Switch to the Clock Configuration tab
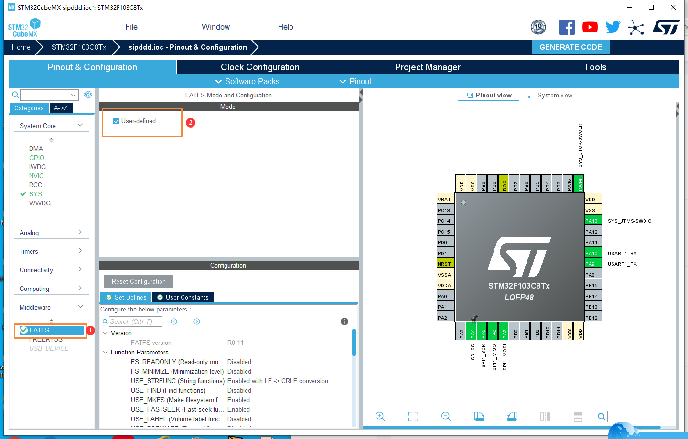688x439 pixels. [x=260, y=67]
